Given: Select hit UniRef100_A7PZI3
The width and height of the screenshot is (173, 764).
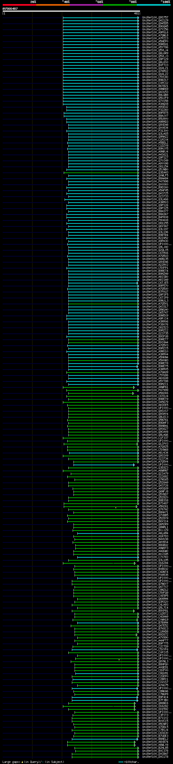Looking at the screenshot, I should 155,38.
